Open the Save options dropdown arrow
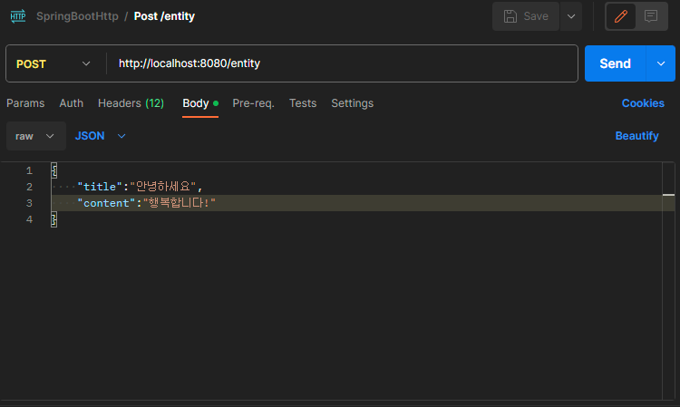Screen dimensions: 680x407 (x=571, y=16)
